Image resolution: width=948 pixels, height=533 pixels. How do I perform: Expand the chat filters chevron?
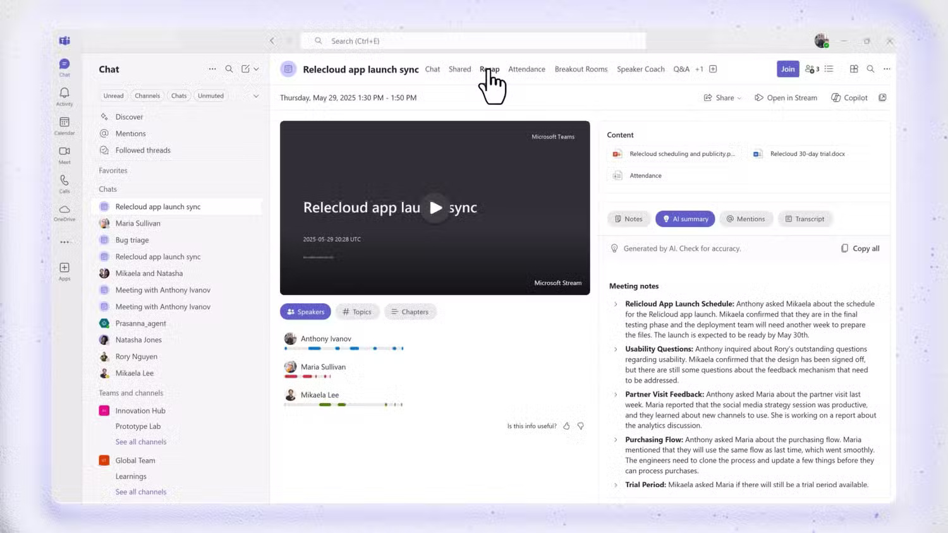pos(256,96)
